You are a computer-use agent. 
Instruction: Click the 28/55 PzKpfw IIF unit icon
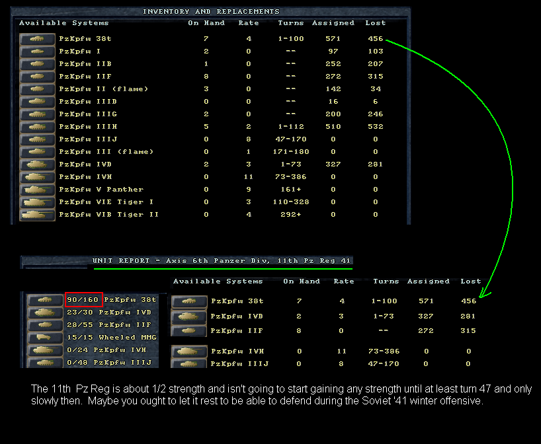coord(45,325)
